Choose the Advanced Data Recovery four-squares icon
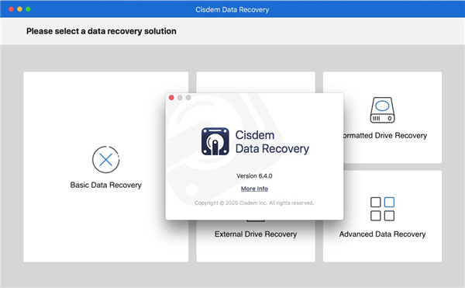 382,209
